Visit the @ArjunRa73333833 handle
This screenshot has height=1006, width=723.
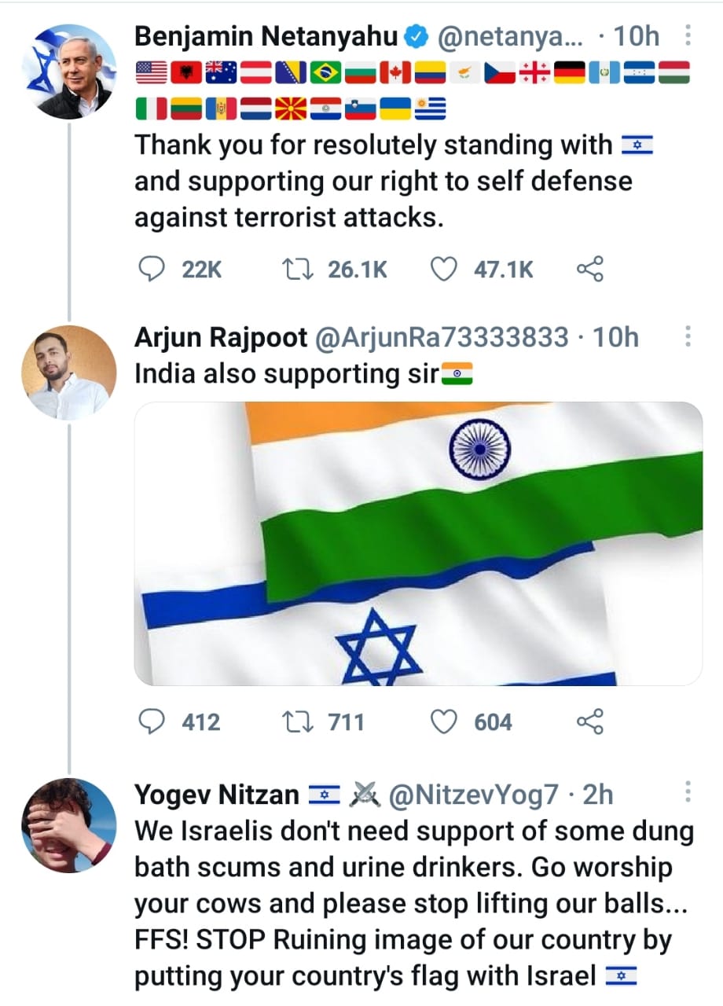pyautogui.click(x=441, y=337)
